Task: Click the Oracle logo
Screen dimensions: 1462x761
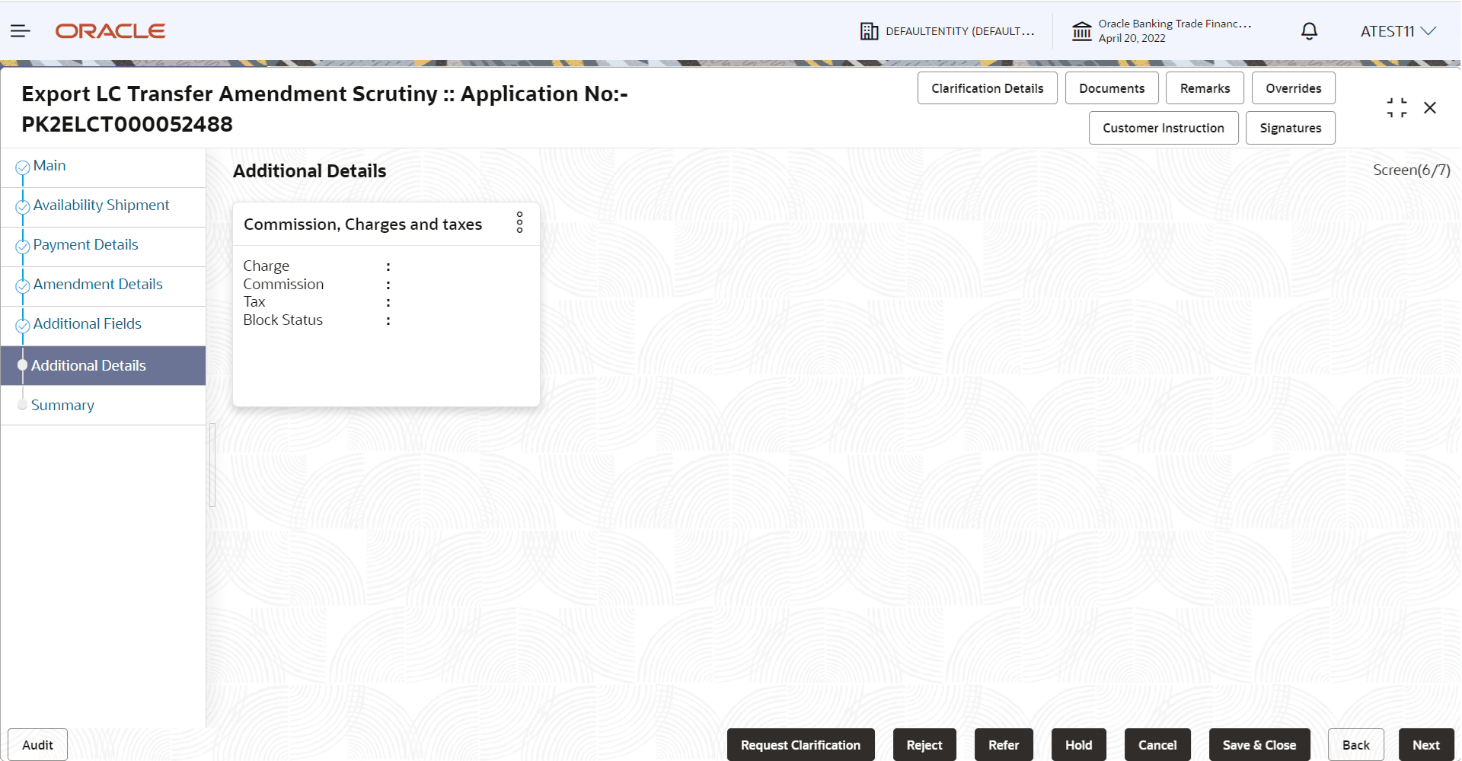Action: pos(110,30)
